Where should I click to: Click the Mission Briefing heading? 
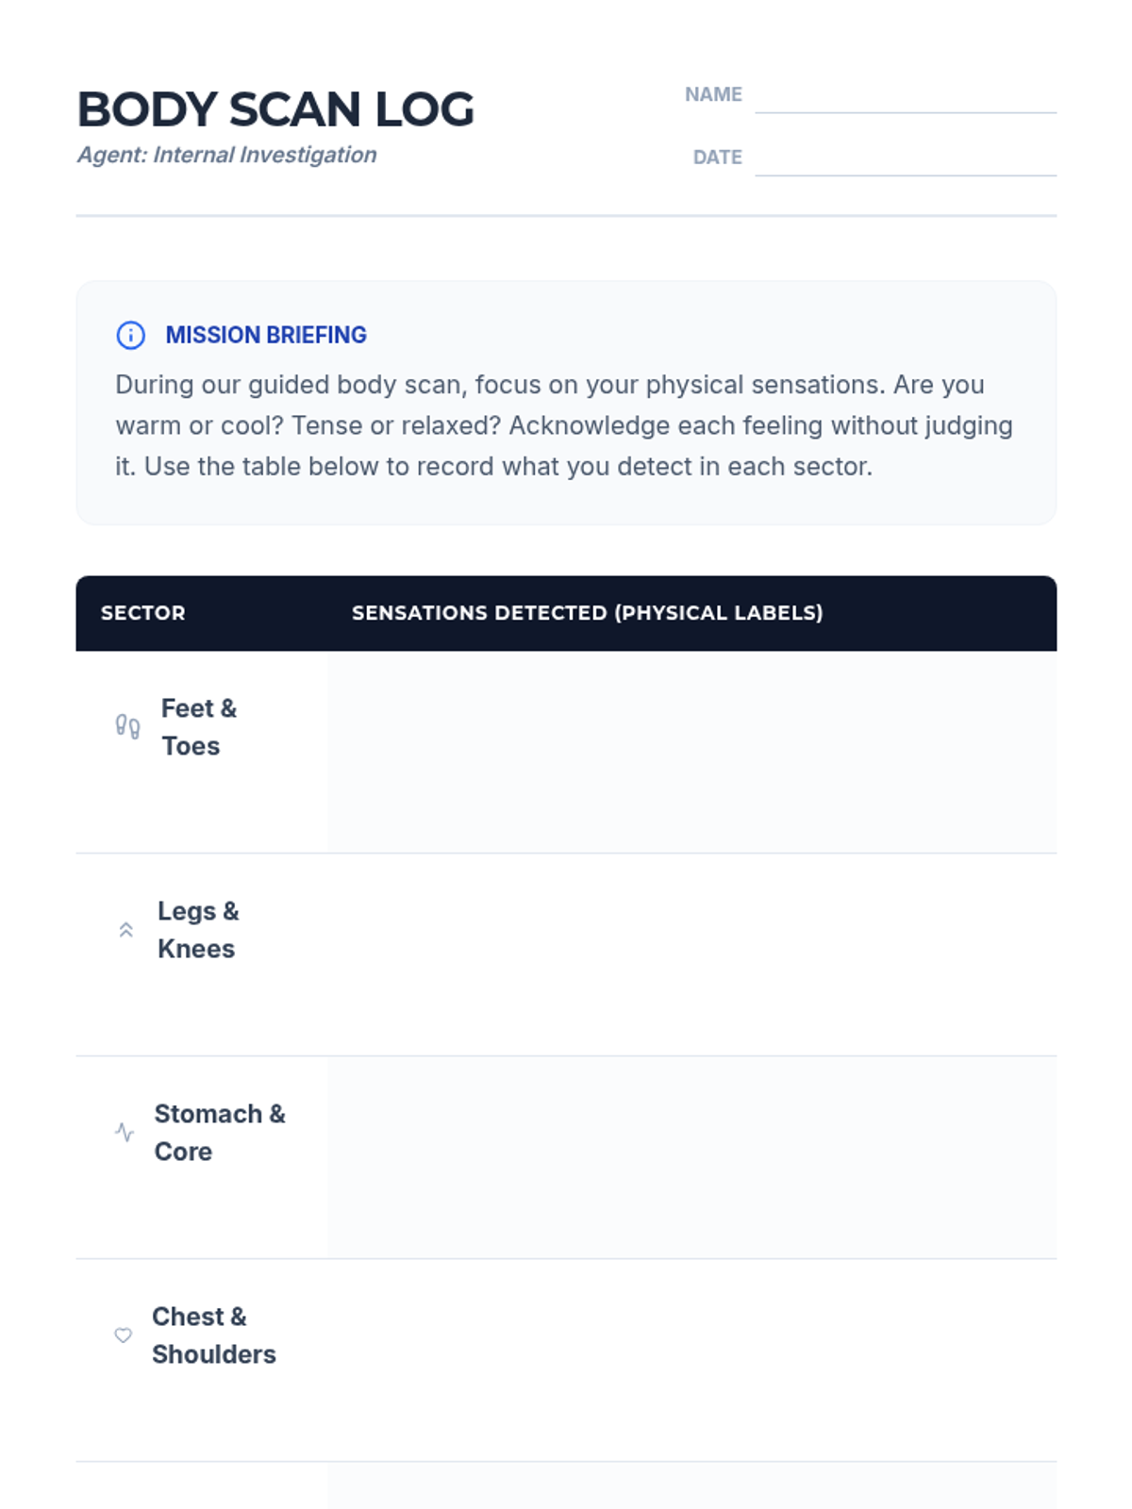[266, 335]
